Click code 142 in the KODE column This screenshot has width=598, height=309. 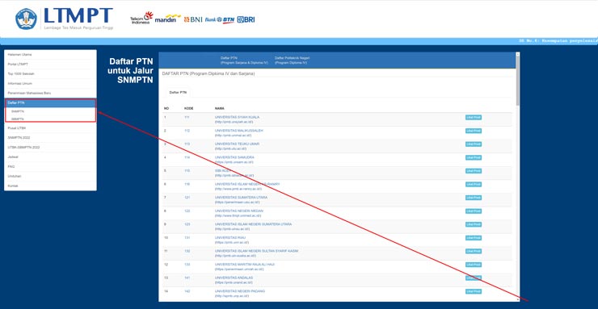point(187,291)
